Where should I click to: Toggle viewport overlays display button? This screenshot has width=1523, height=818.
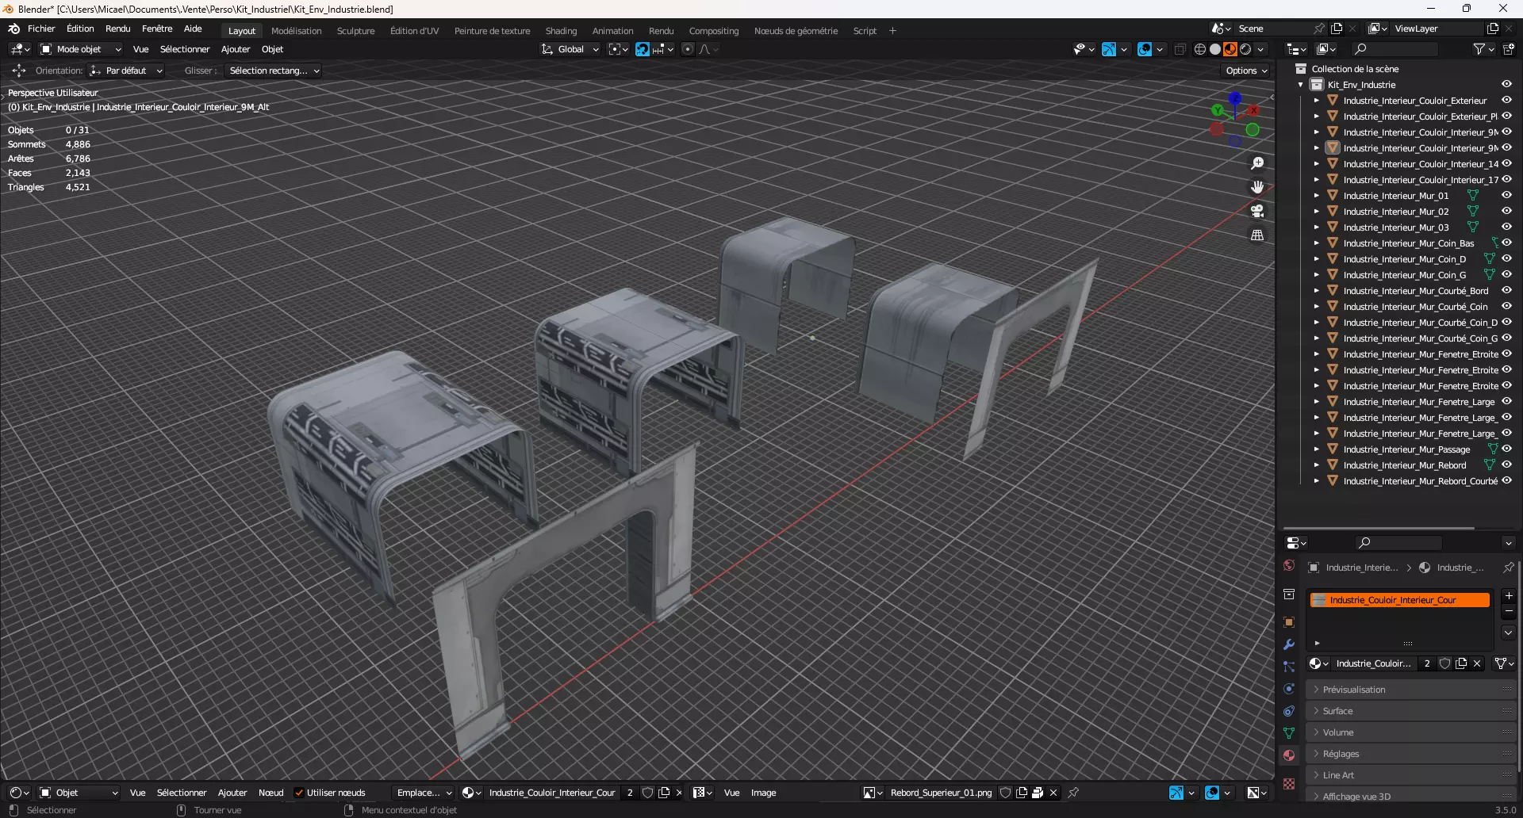(1145, 49)
